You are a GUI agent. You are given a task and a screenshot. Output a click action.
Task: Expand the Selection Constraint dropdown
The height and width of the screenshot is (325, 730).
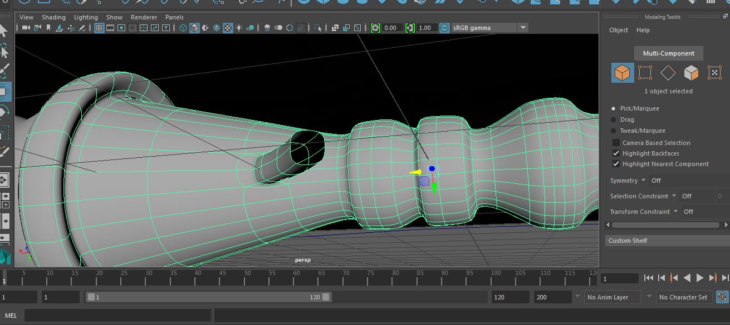(x=674, y=196)
